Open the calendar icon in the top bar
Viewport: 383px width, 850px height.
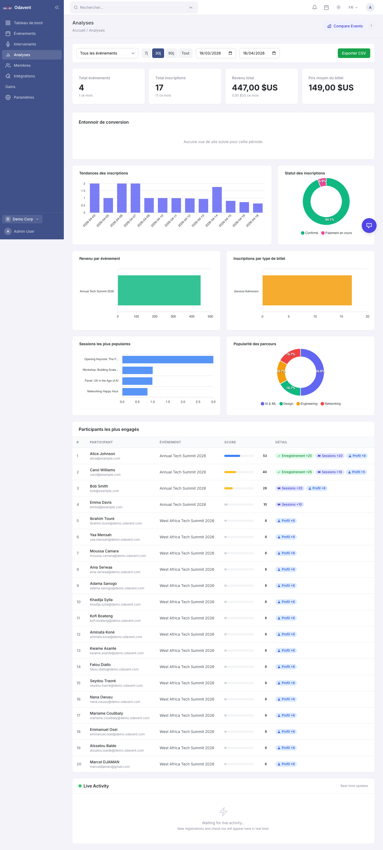coord(326,7)
